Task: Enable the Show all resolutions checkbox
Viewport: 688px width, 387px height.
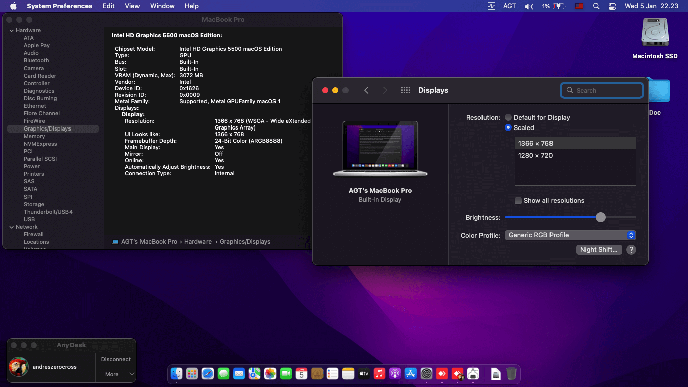Action: 518,201
